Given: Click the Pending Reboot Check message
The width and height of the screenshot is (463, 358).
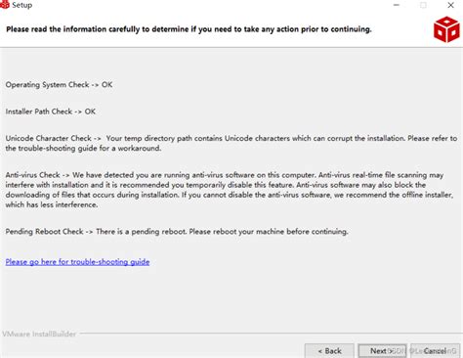Looking at the screenshot, I should (x=177, y=232).
